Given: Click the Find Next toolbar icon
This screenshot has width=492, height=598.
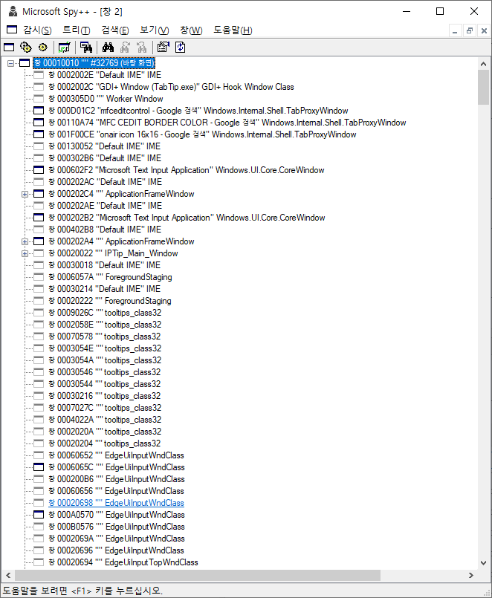Looking at the screenshot, I should (x=125, y=48).
